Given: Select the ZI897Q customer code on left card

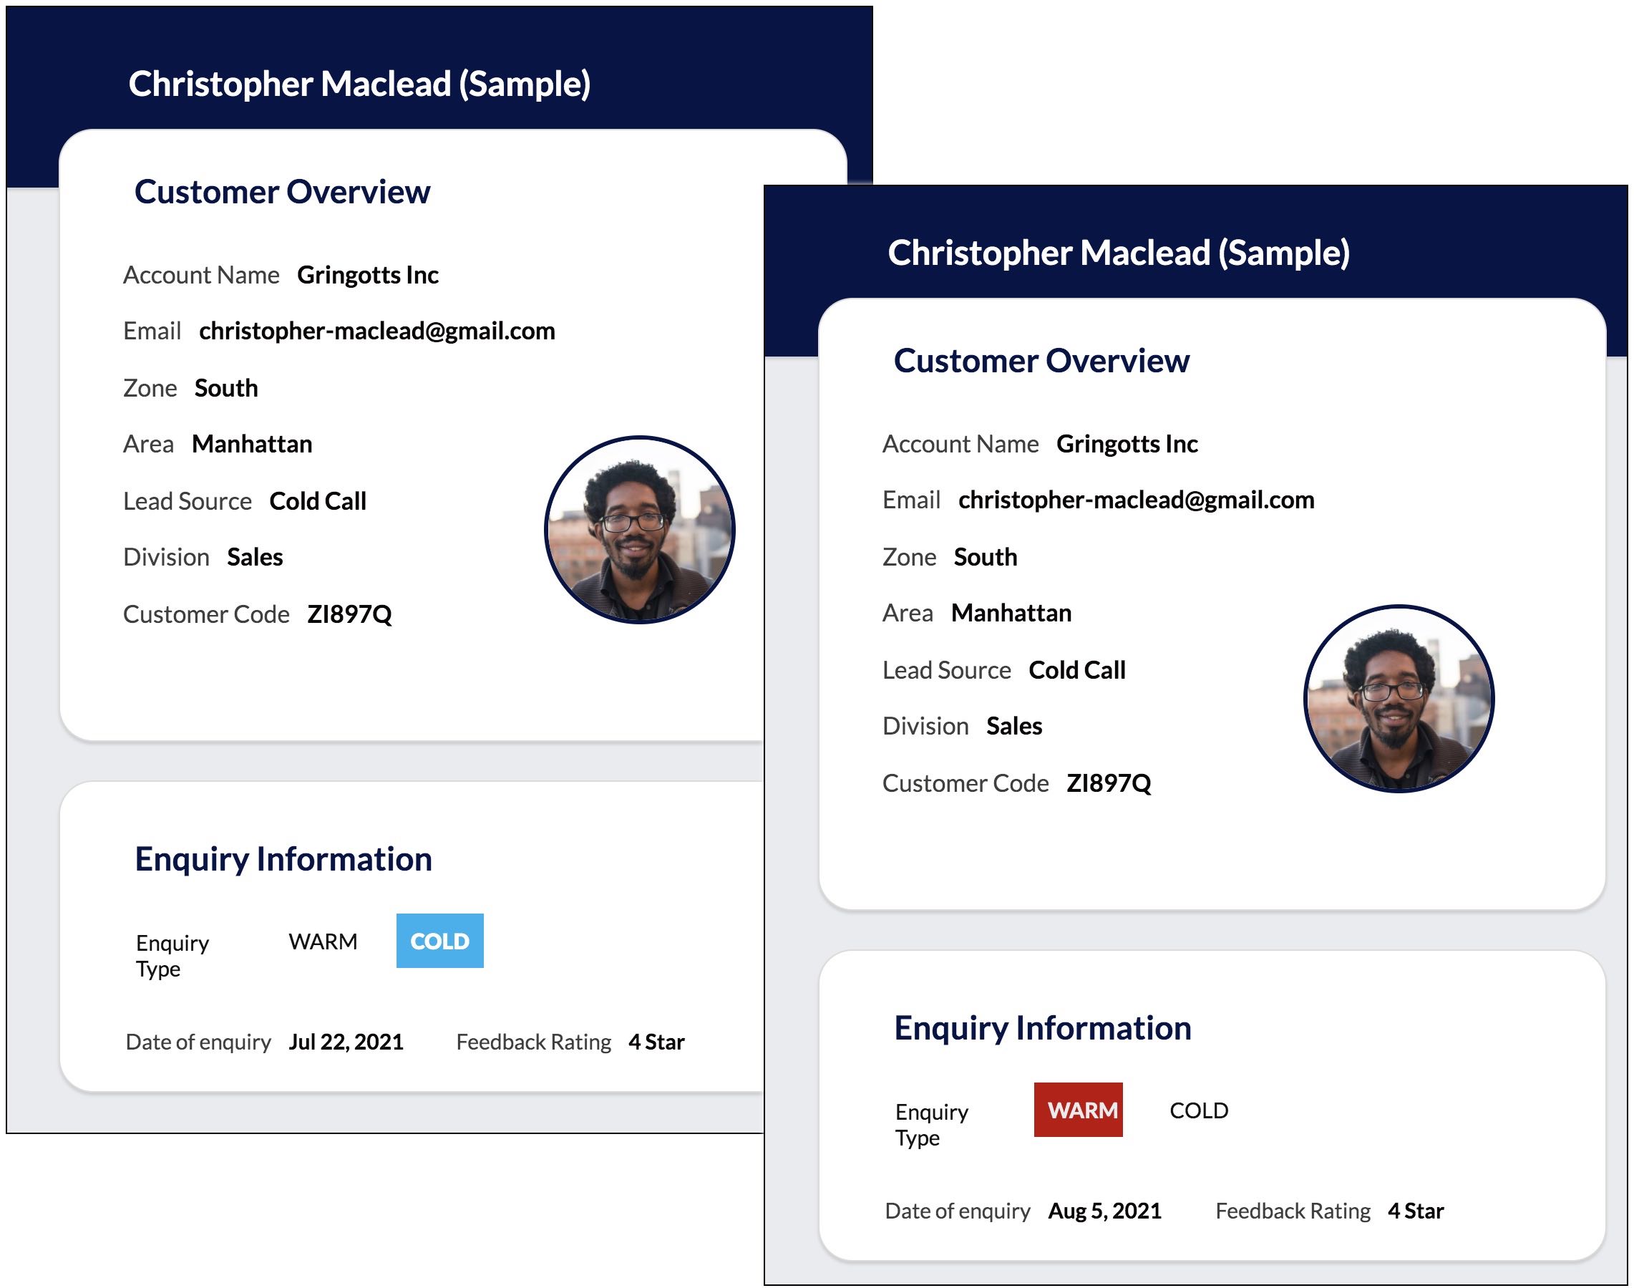Looking at the screenshot, I should point(351,614).
